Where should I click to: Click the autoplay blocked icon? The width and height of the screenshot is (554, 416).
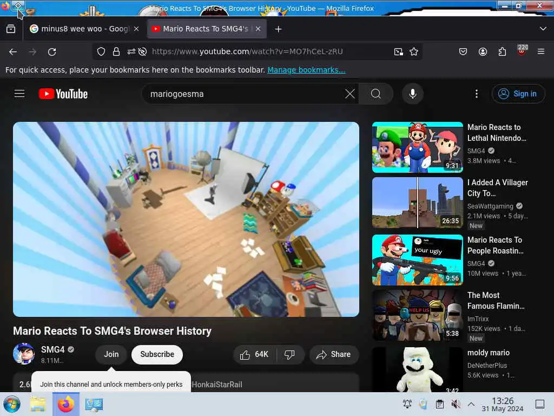(142, 51)
